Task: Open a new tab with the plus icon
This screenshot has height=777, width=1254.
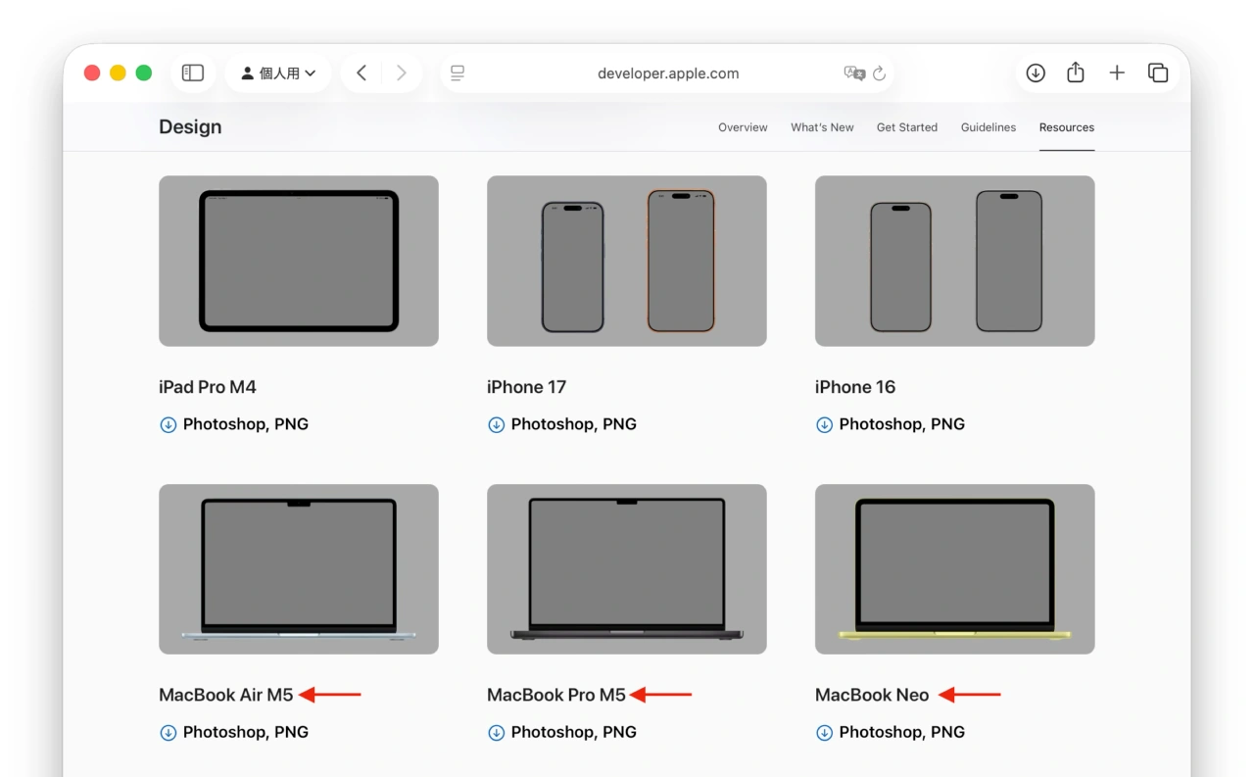Action: (x=1117, y=73)
